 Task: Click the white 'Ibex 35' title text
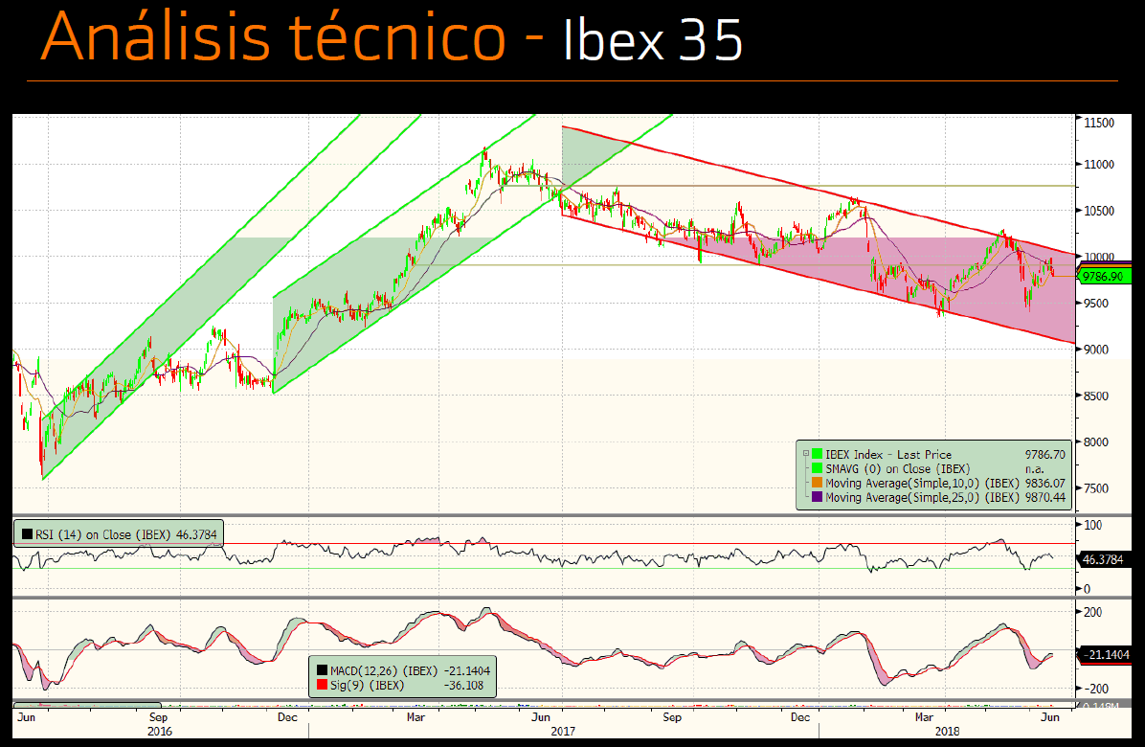point(653,39)
